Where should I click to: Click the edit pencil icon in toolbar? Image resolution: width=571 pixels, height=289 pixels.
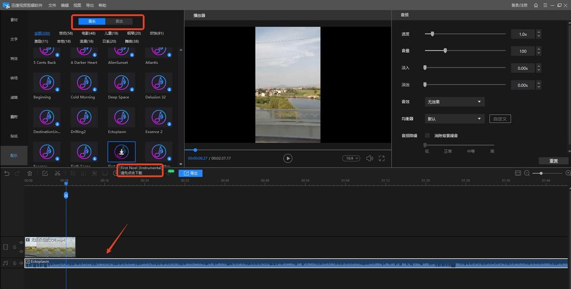(45, 173)
